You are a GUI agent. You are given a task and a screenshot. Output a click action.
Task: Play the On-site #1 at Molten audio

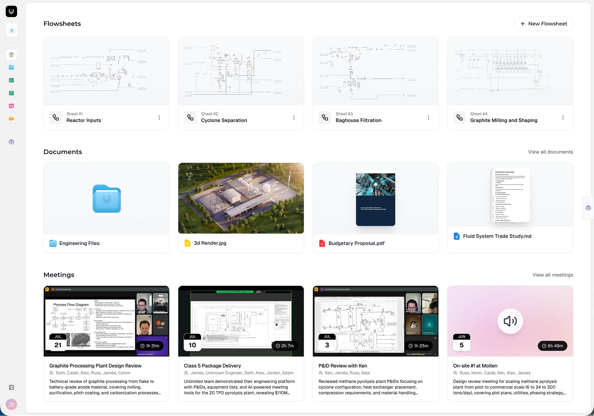click(x=510, y=321)
